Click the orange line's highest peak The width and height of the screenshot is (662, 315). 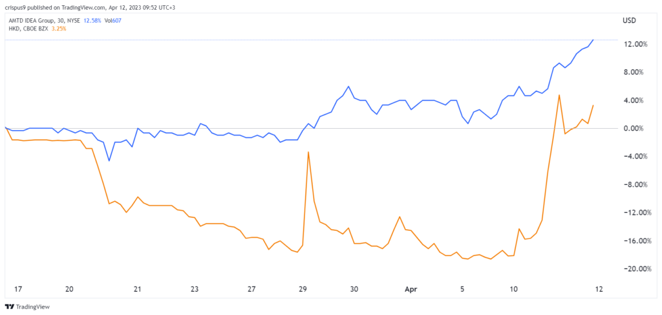559,94
